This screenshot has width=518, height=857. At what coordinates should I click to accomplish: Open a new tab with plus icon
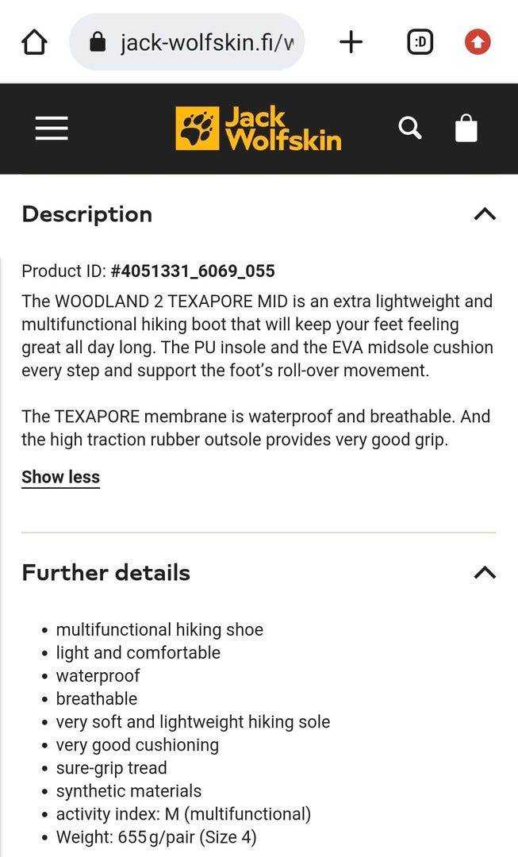coord(351,43)
